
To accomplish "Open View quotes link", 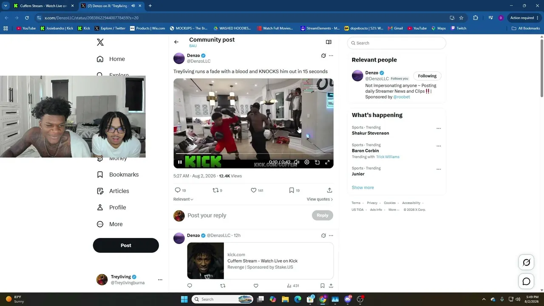I will click(320, 199).
